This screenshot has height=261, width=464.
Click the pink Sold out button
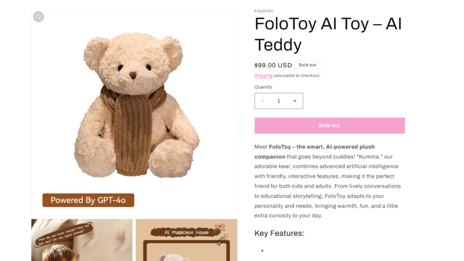tap(329, 125)
